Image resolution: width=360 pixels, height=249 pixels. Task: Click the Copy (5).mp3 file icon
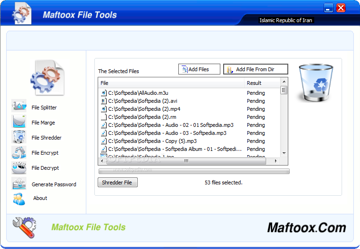pos(104,141)
